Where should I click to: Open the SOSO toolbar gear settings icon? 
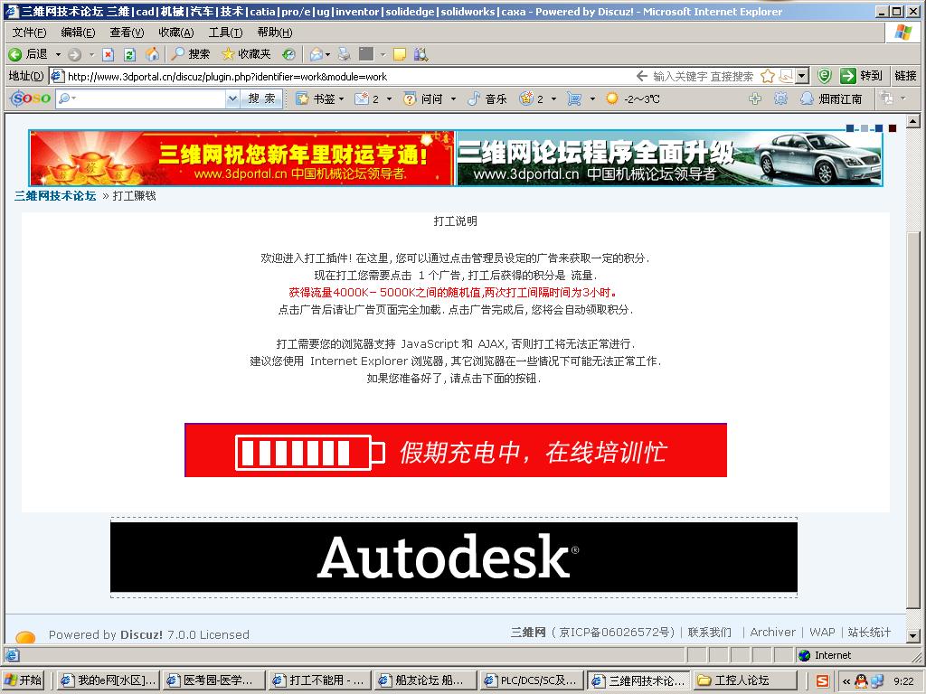coord(780,98)
